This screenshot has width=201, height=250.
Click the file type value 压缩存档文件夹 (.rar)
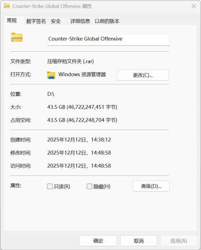coord(70,61)
